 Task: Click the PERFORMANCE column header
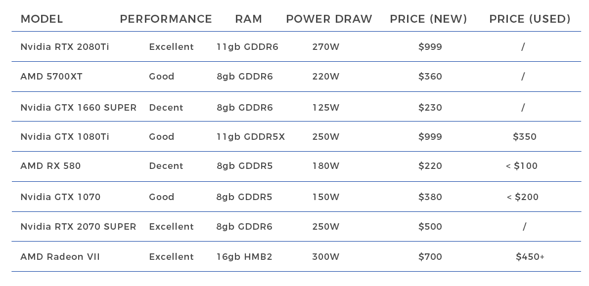click(166, 19)
